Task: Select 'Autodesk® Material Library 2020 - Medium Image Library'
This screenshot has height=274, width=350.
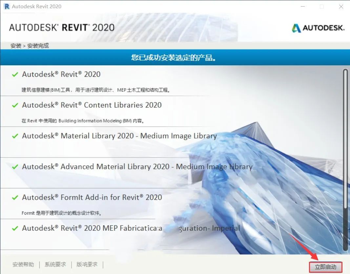Action: 119,136
